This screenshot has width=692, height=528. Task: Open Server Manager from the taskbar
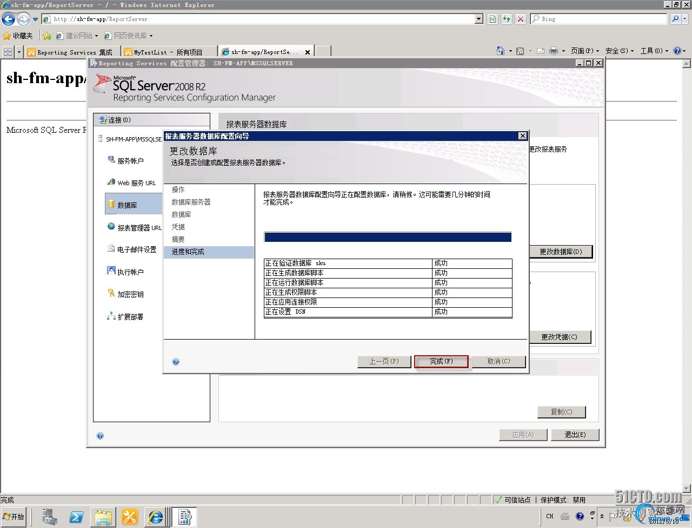point(50,517)
